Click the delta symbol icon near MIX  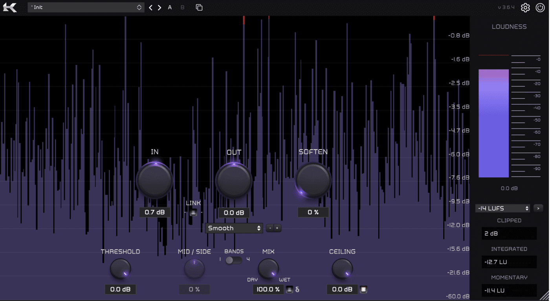click(x=297, y=290)
